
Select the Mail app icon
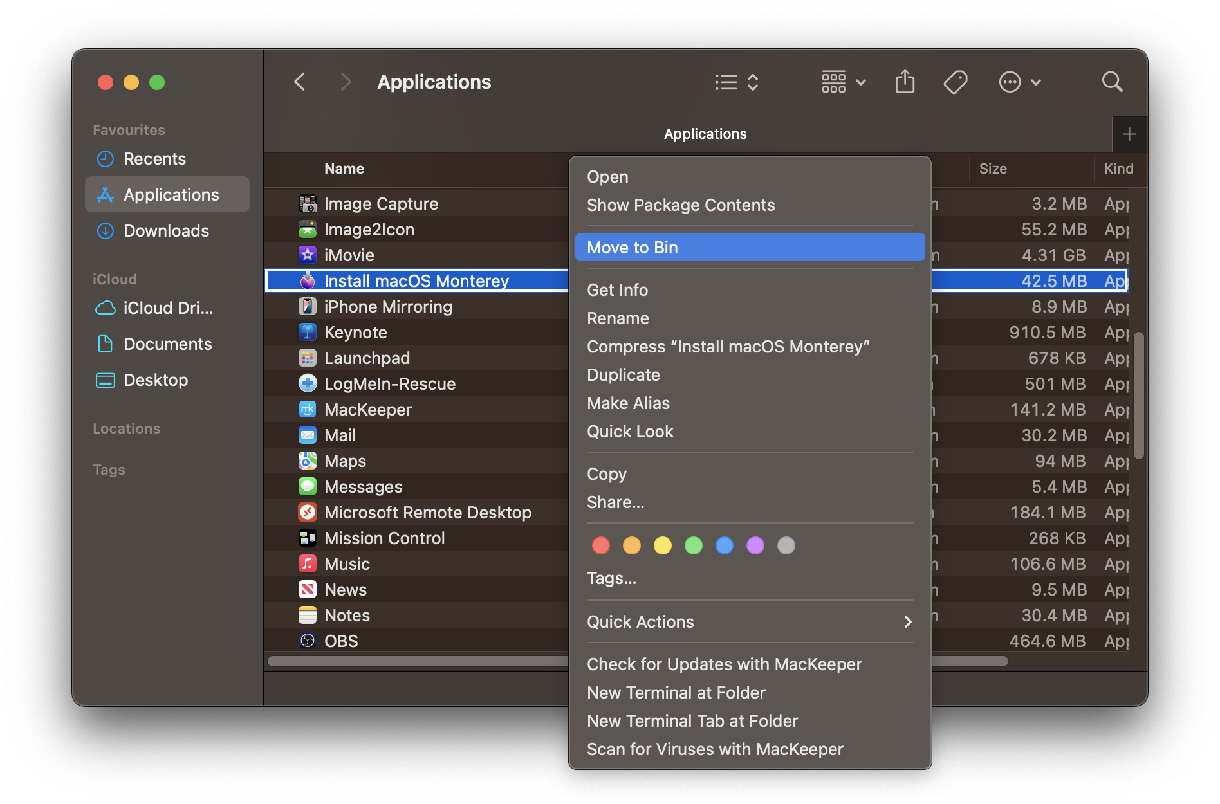(x=308, y=435)
